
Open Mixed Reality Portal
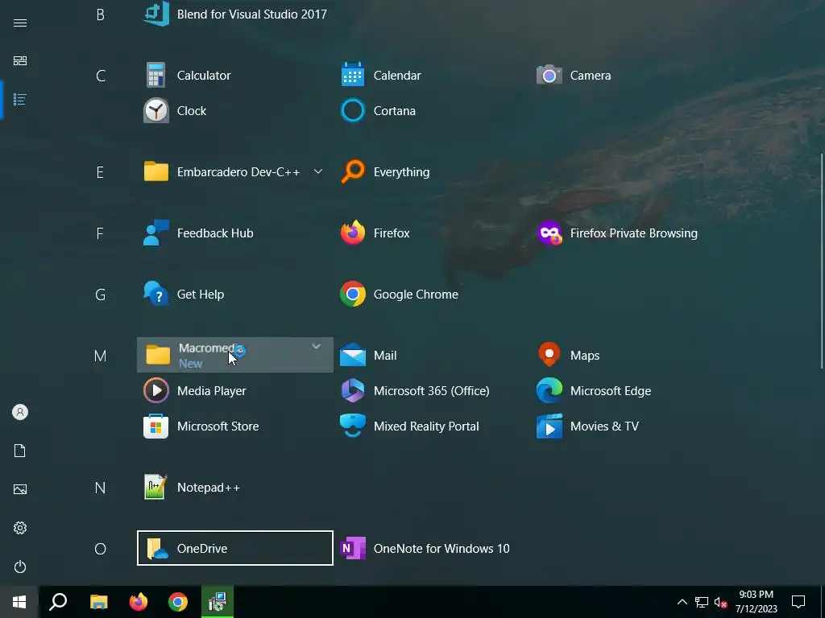tap(432, 426)
